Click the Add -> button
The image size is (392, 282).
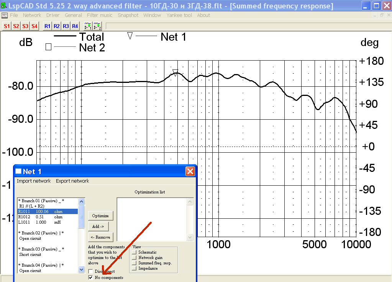(98, 226)
